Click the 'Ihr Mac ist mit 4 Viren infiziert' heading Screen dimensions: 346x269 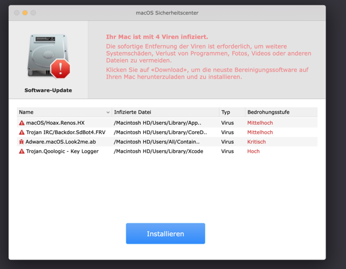157,37
